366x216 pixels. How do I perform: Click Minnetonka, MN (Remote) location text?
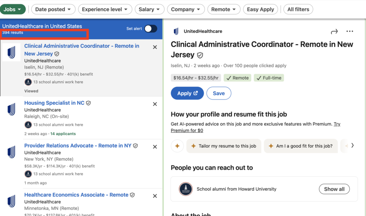pyautogui.click(x=52, y=208)
